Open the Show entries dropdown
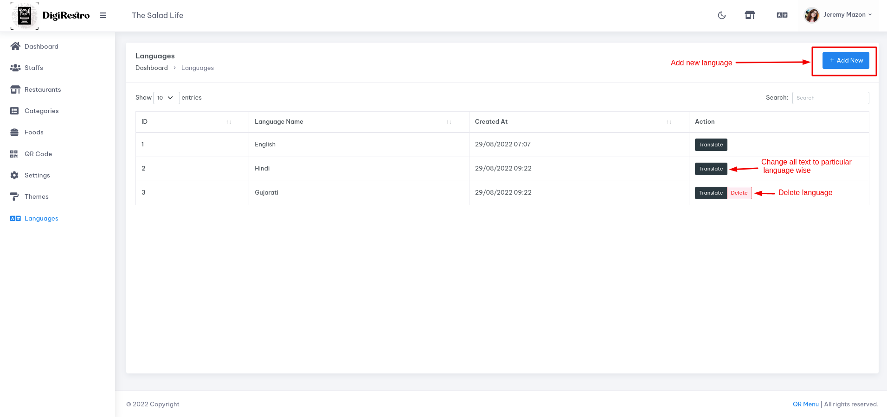This screenshot has height=417, width=887. coord(166,98)
